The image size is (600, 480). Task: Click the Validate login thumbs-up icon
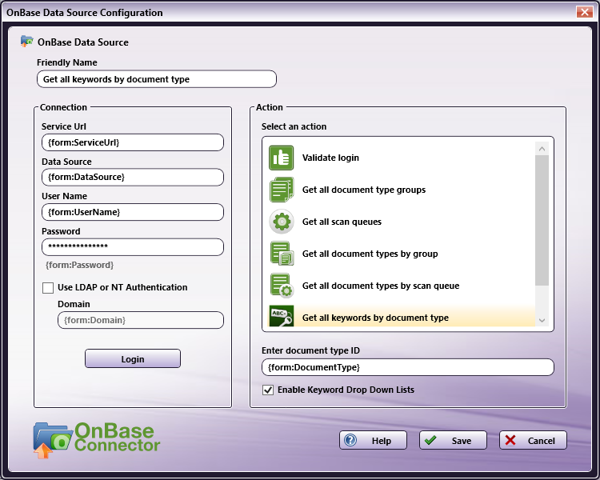click(282, 158)
